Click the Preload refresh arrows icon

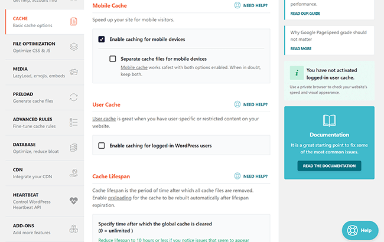point(73,97)
